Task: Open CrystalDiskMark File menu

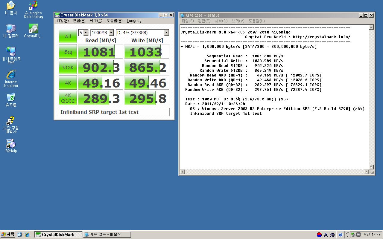Action: pos(62,21)
